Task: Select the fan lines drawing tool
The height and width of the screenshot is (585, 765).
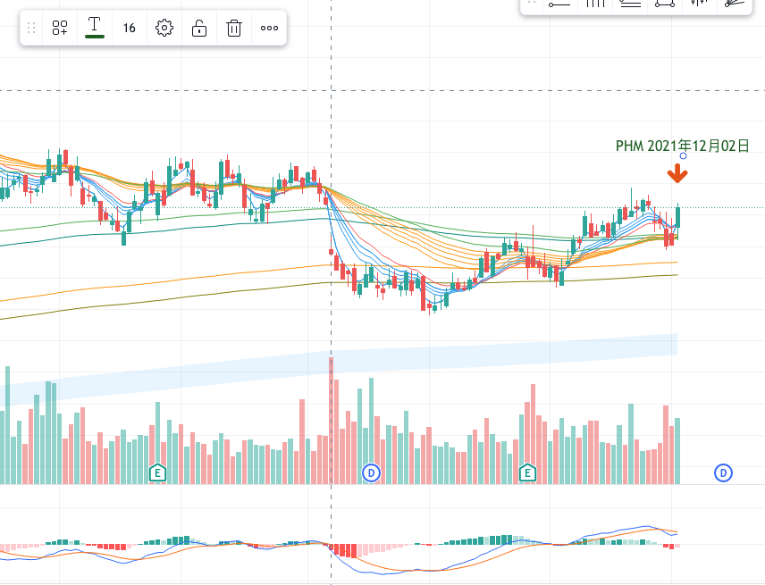Action: [x=734, y=4]
